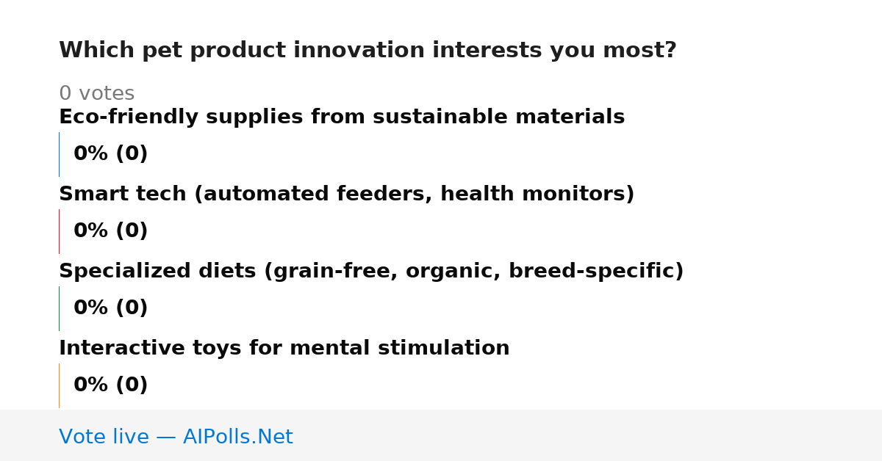Click the word AIPolls.Net in footer

[x=238, y=437]
